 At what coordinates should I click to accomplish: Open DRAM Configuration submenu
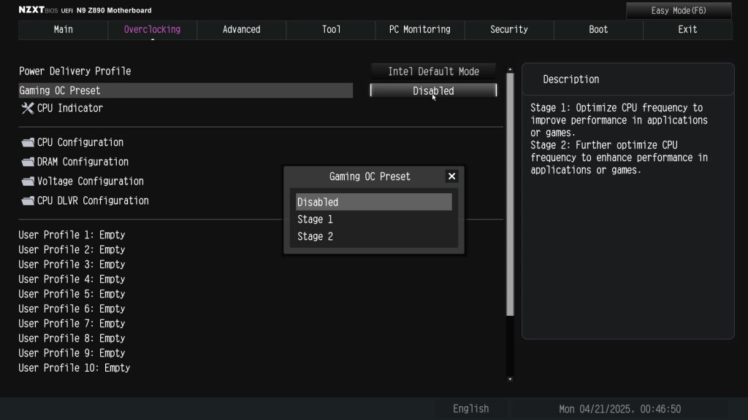83,162
